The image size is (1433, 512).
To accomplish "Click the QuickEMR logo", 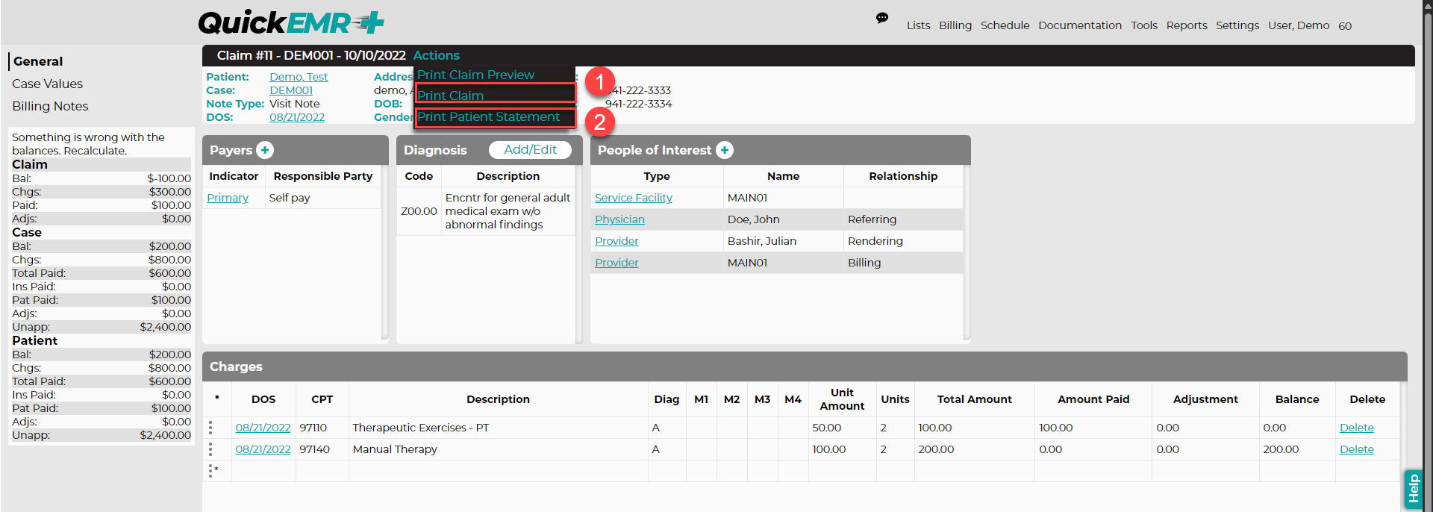I will click(x=291, y=22).
